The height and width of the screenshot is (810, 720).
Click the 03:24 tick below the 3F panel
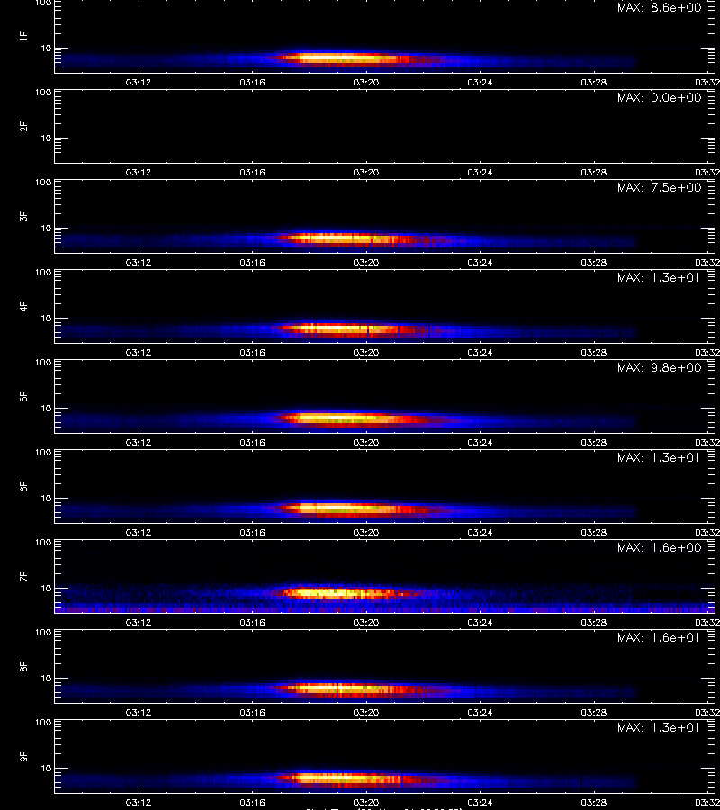[480, 262]
